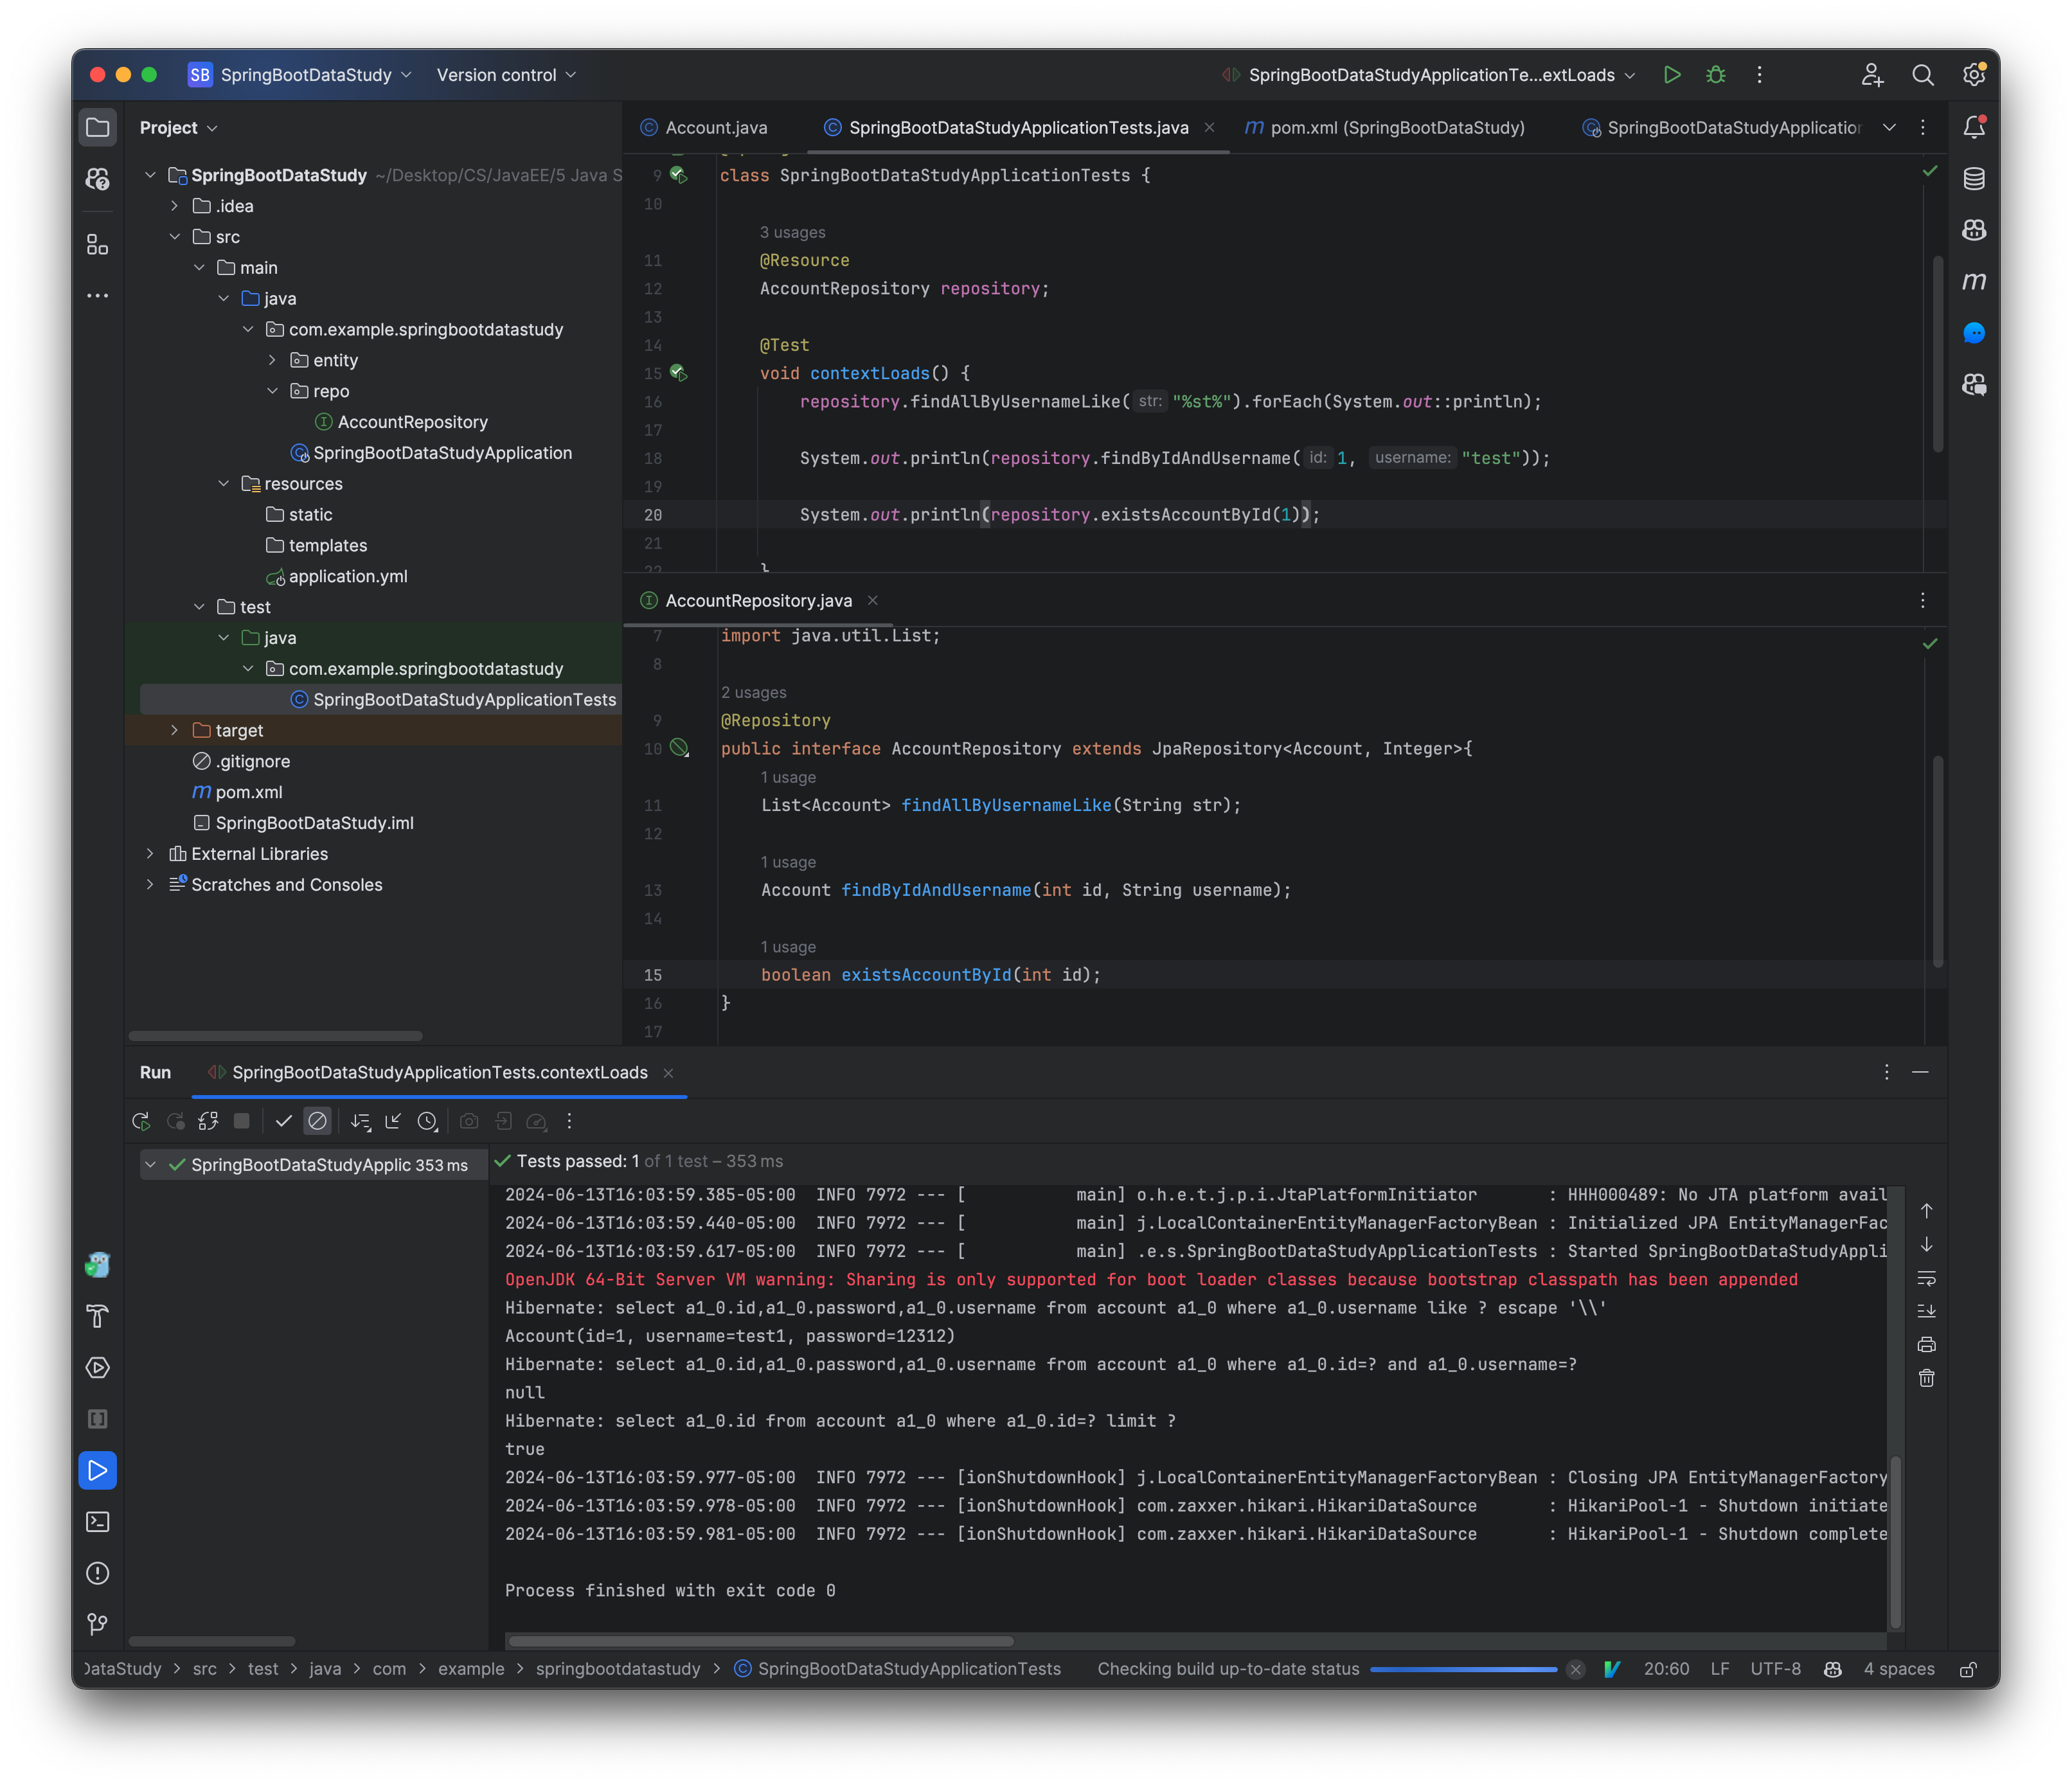Open the Project view dropdown

pos(179,127)
